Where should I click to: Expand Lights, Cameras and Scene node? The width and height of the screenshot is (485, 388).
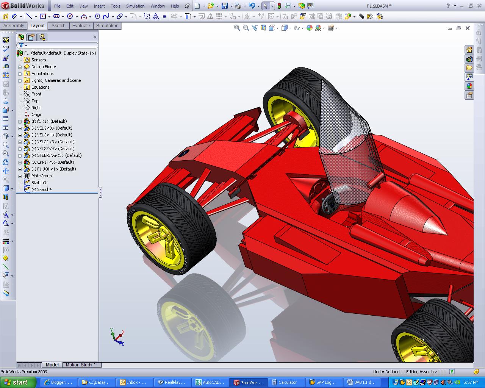pyautogui.click(x=20, y=80)
